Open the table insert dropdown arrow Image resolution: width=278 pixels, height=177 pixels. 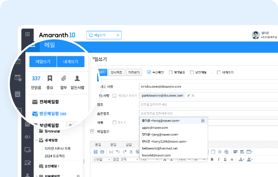252,152
